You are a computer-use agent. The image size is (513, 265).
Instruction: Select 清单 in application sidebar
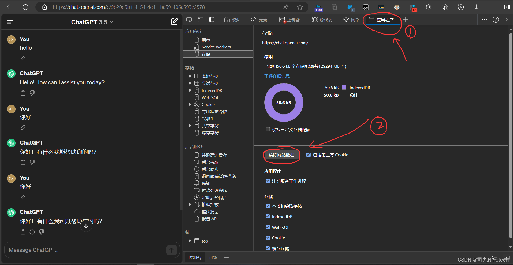pyautogui.click(x=206, y=40)
